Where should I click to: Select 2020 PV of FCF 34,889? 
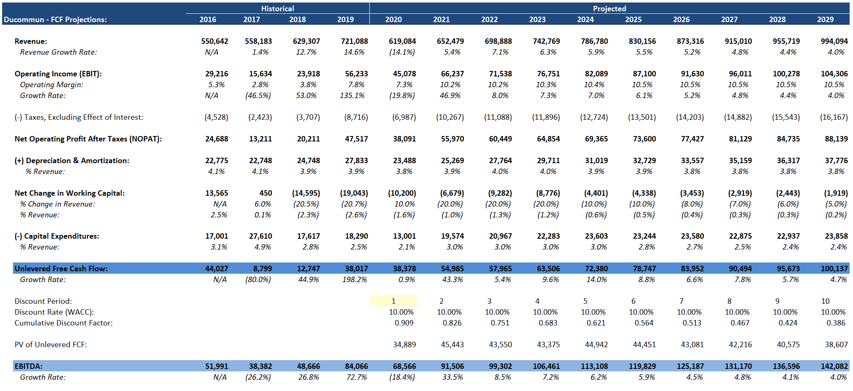tap(404, 345)
